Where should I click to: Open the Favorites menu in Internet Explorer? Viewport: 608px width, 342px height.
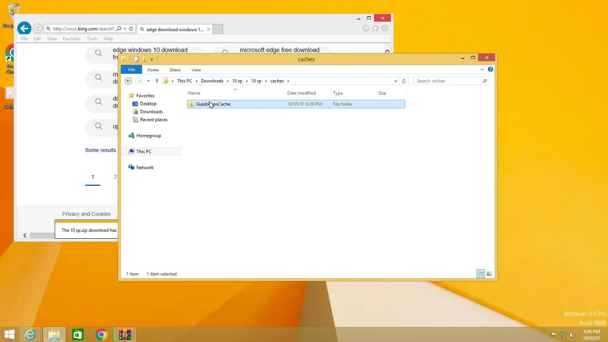[71, 39]
